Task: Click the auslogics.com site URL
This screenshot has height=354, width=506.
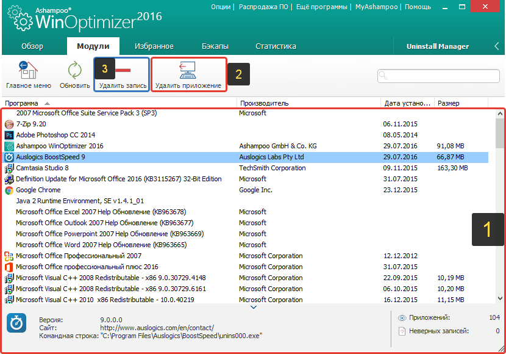Action: pyautogui.click(x=157, y=328)
